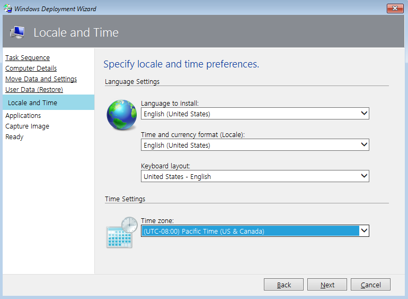Open the Keyboard layout dropdown
Image resolution: width=408 pixels, height=299 pixels.
pyautogui.click(x=255, y=176)
